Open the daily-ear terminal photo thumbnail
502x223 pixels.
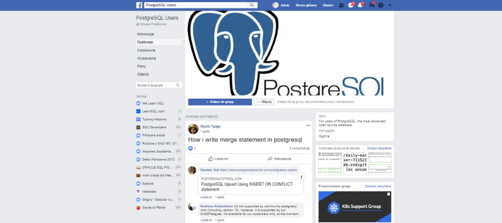pos(355,163)
